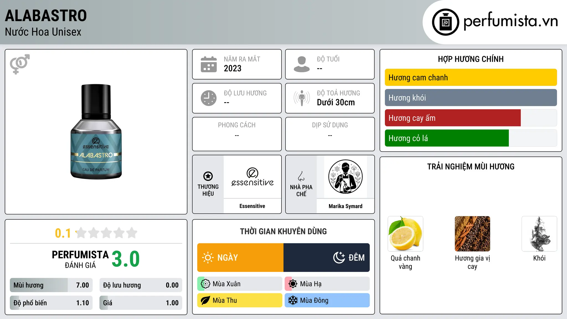
Task: Go to perfumista.vn site name
Action: (511, 21)
